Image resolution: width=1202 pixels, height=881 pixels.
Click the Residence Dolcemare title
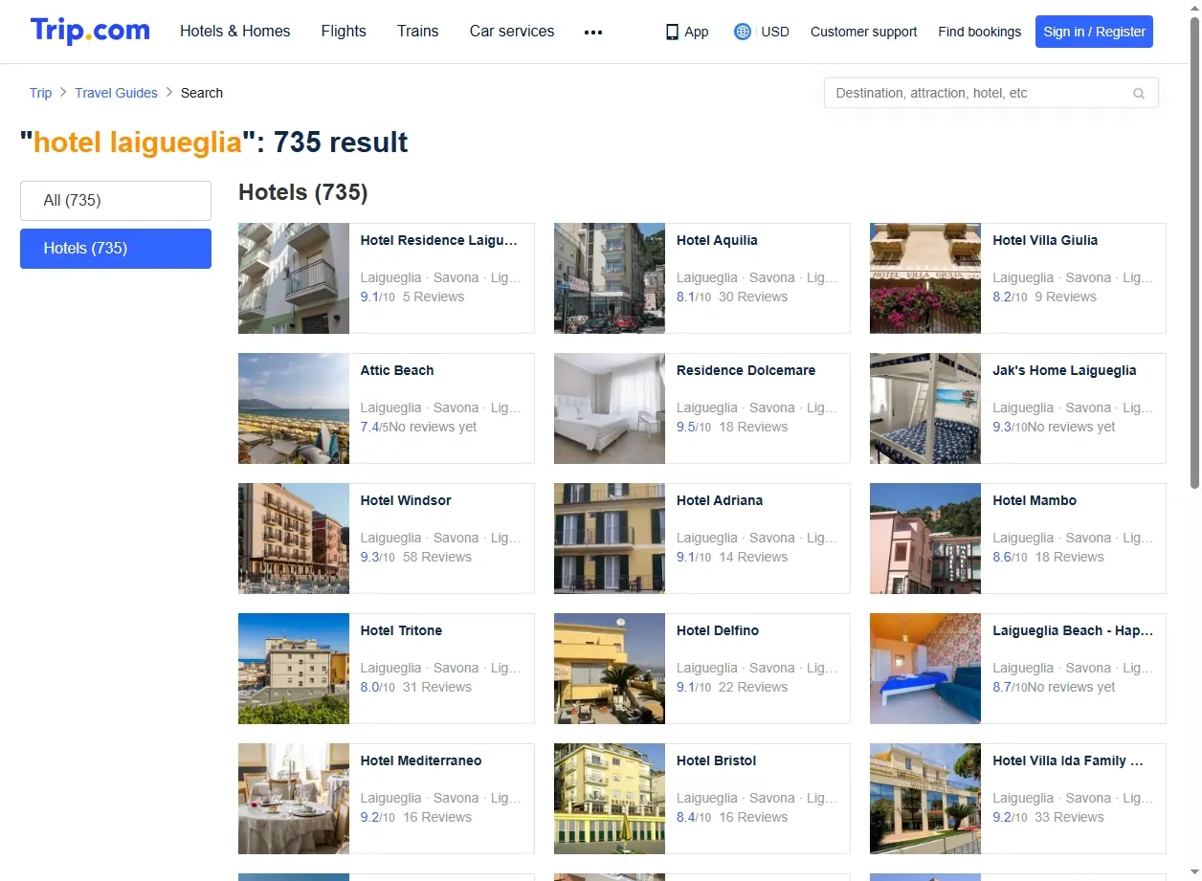pyautogui.click(x=746, y=370)
